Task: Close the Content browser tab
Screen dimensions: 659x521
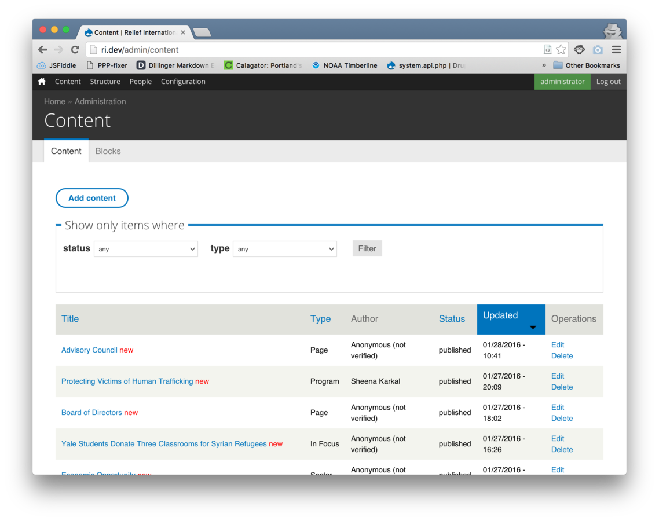Action: [x=183, y=32]
